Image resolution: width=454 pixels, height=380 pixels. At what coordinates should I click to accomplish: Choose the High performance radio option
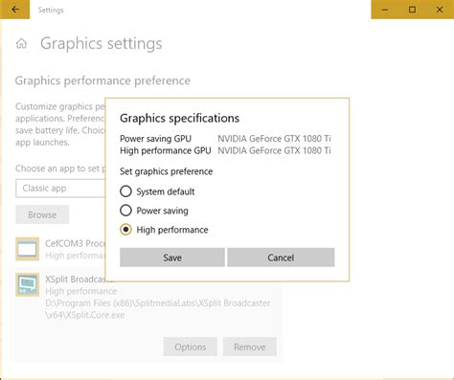pos(125,230)
